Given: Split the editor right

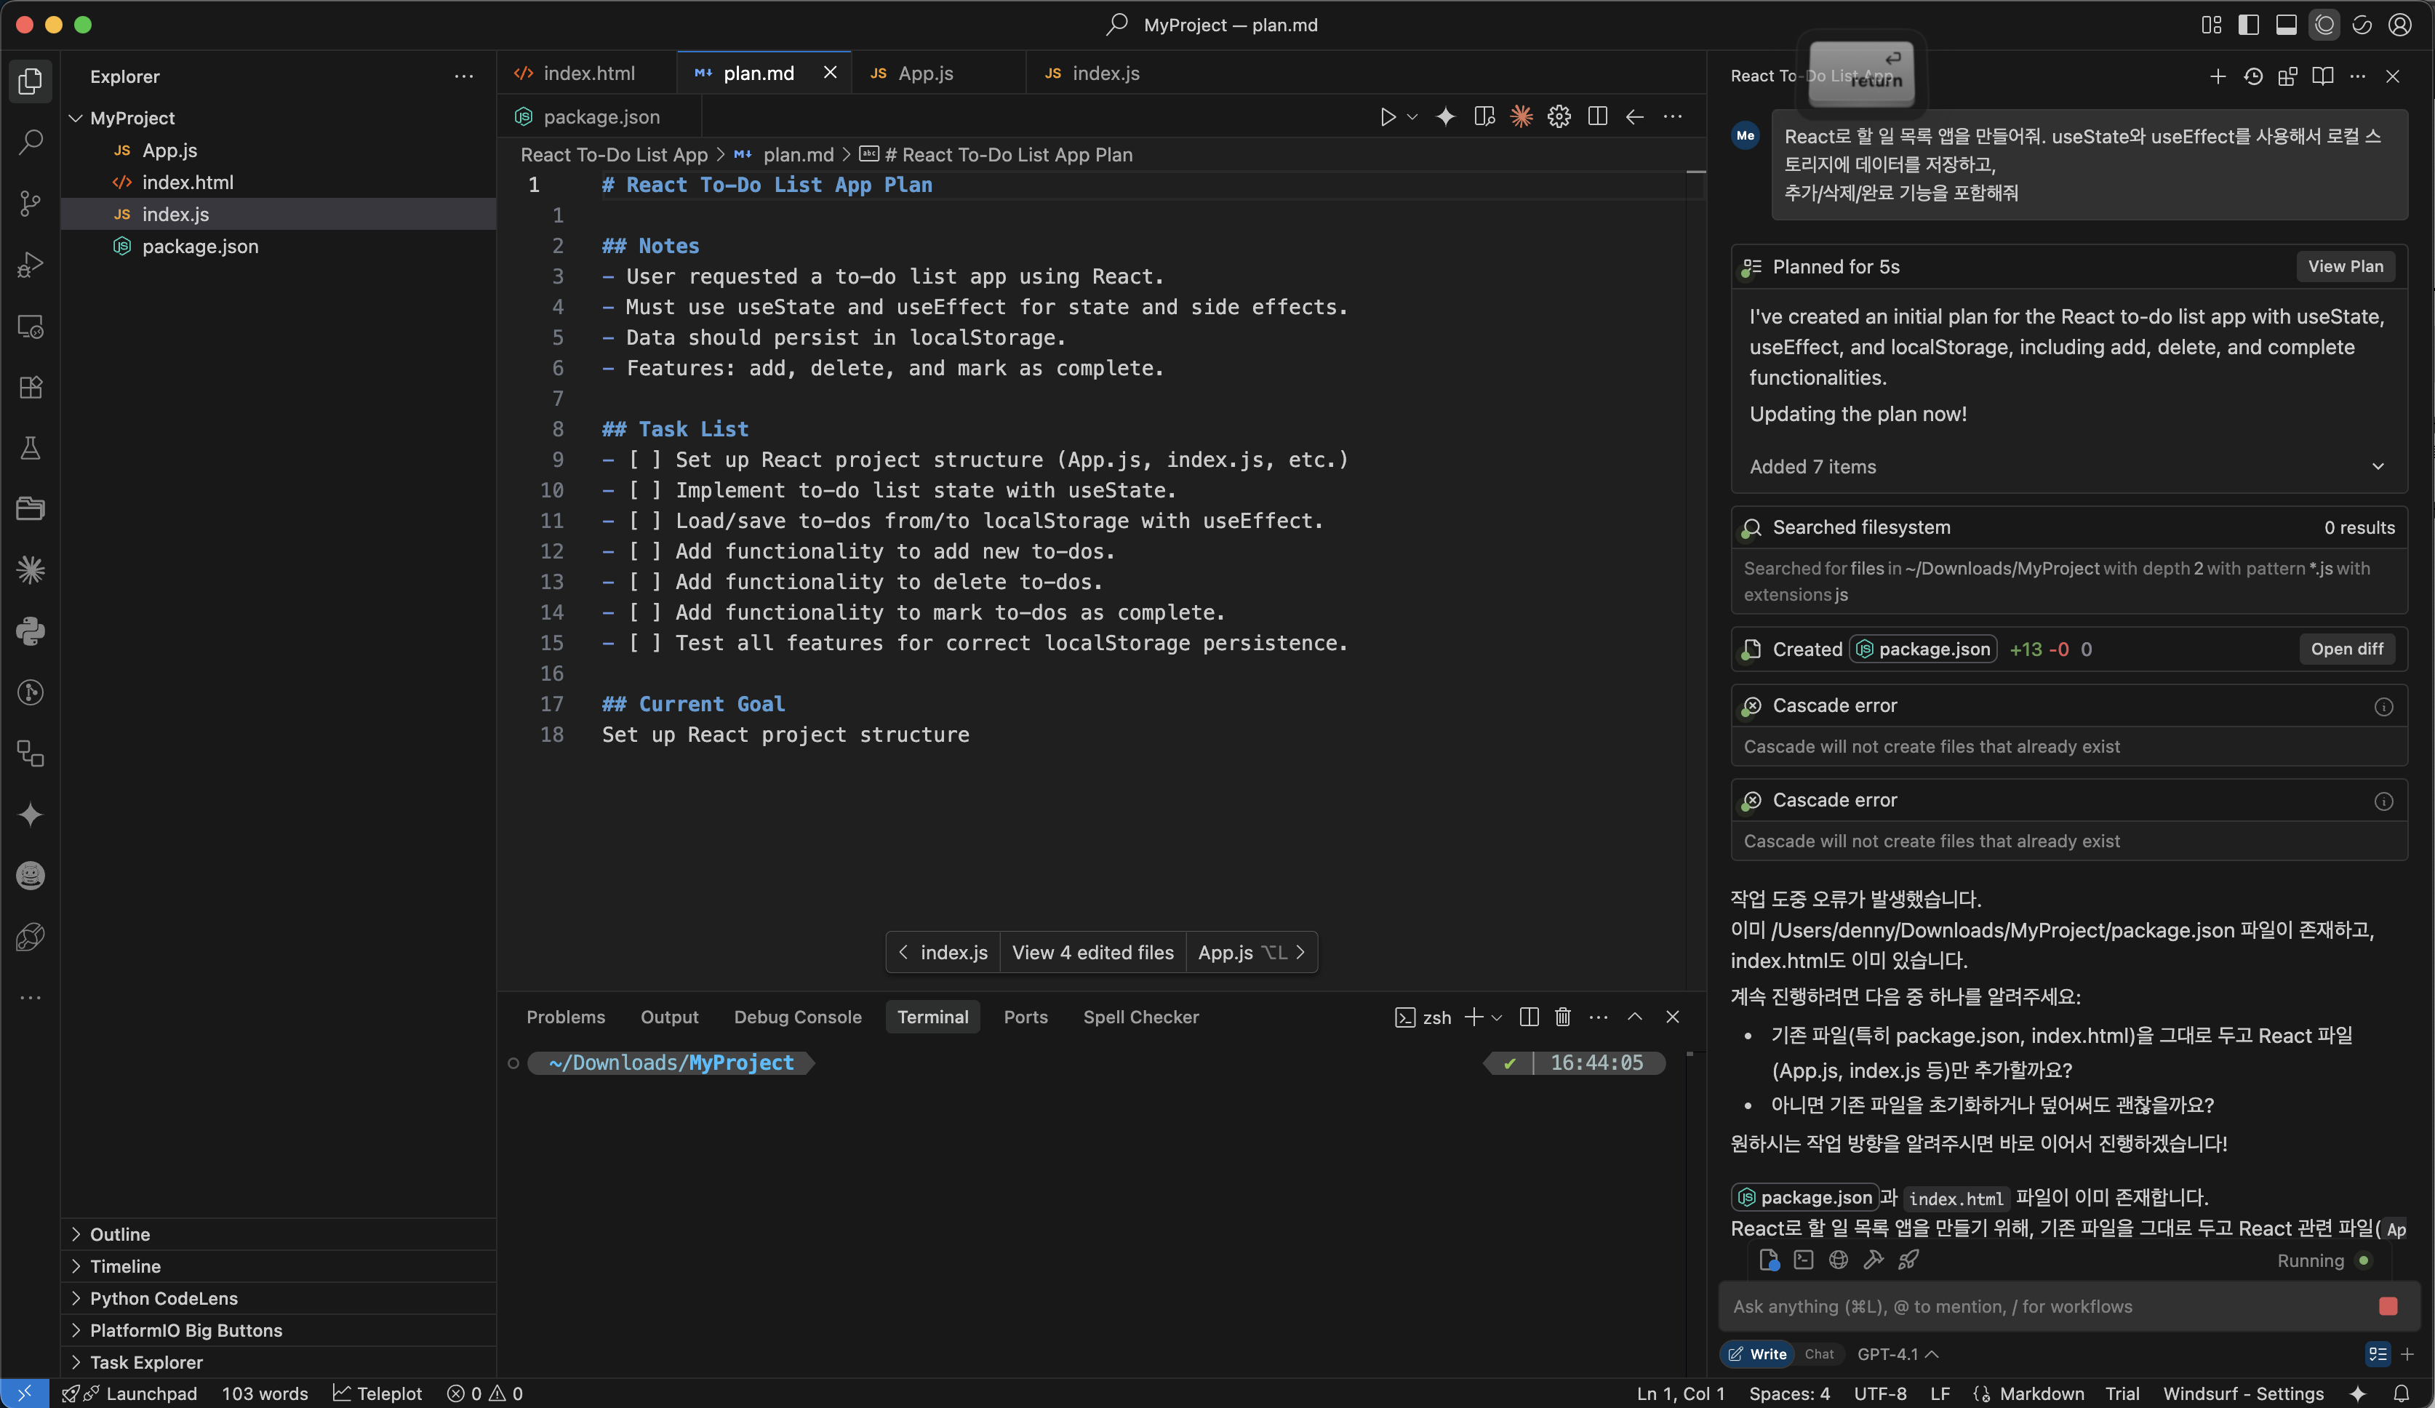Looking at the screenshot, I should 1597,117.
